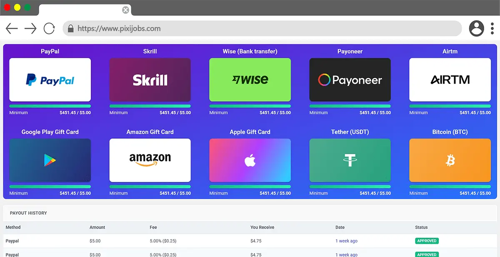This screenshot has width=500, height=257.
Task: Click the balance amount under the Skrill card
Action: click(175, 112)
